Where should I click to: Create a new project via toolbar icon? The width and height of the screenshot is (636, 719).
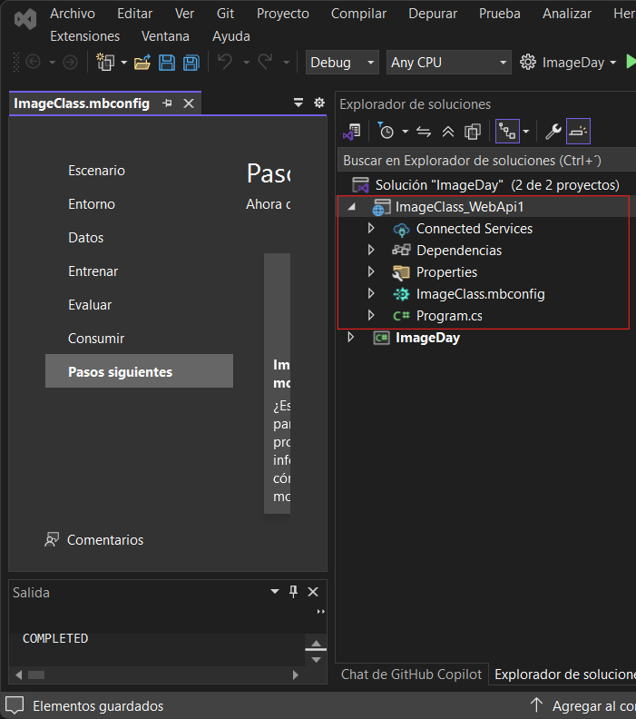pyautogui.click(x=105, y=62)
